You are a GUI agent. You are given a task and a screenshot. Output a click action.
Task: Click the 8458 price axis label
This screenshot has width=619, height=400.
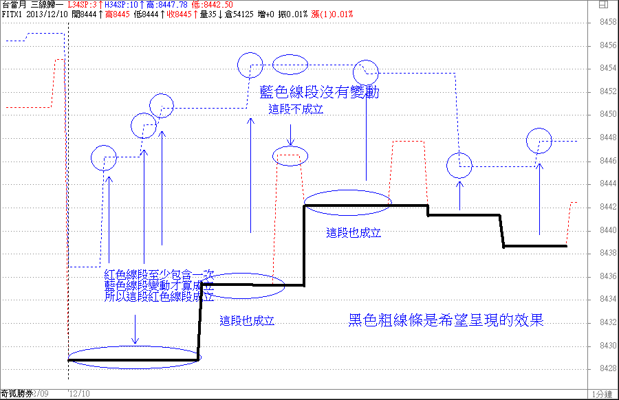coord(608,23)
